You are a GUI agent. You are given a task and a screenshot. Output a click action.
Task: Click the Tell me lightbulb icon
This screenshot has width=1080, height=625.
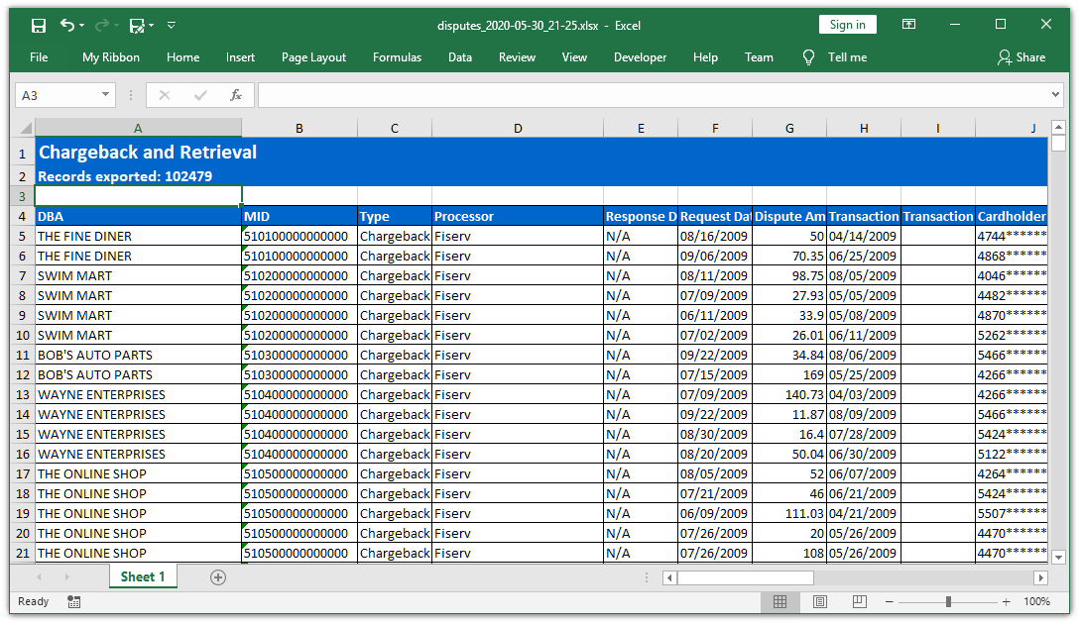809,57
